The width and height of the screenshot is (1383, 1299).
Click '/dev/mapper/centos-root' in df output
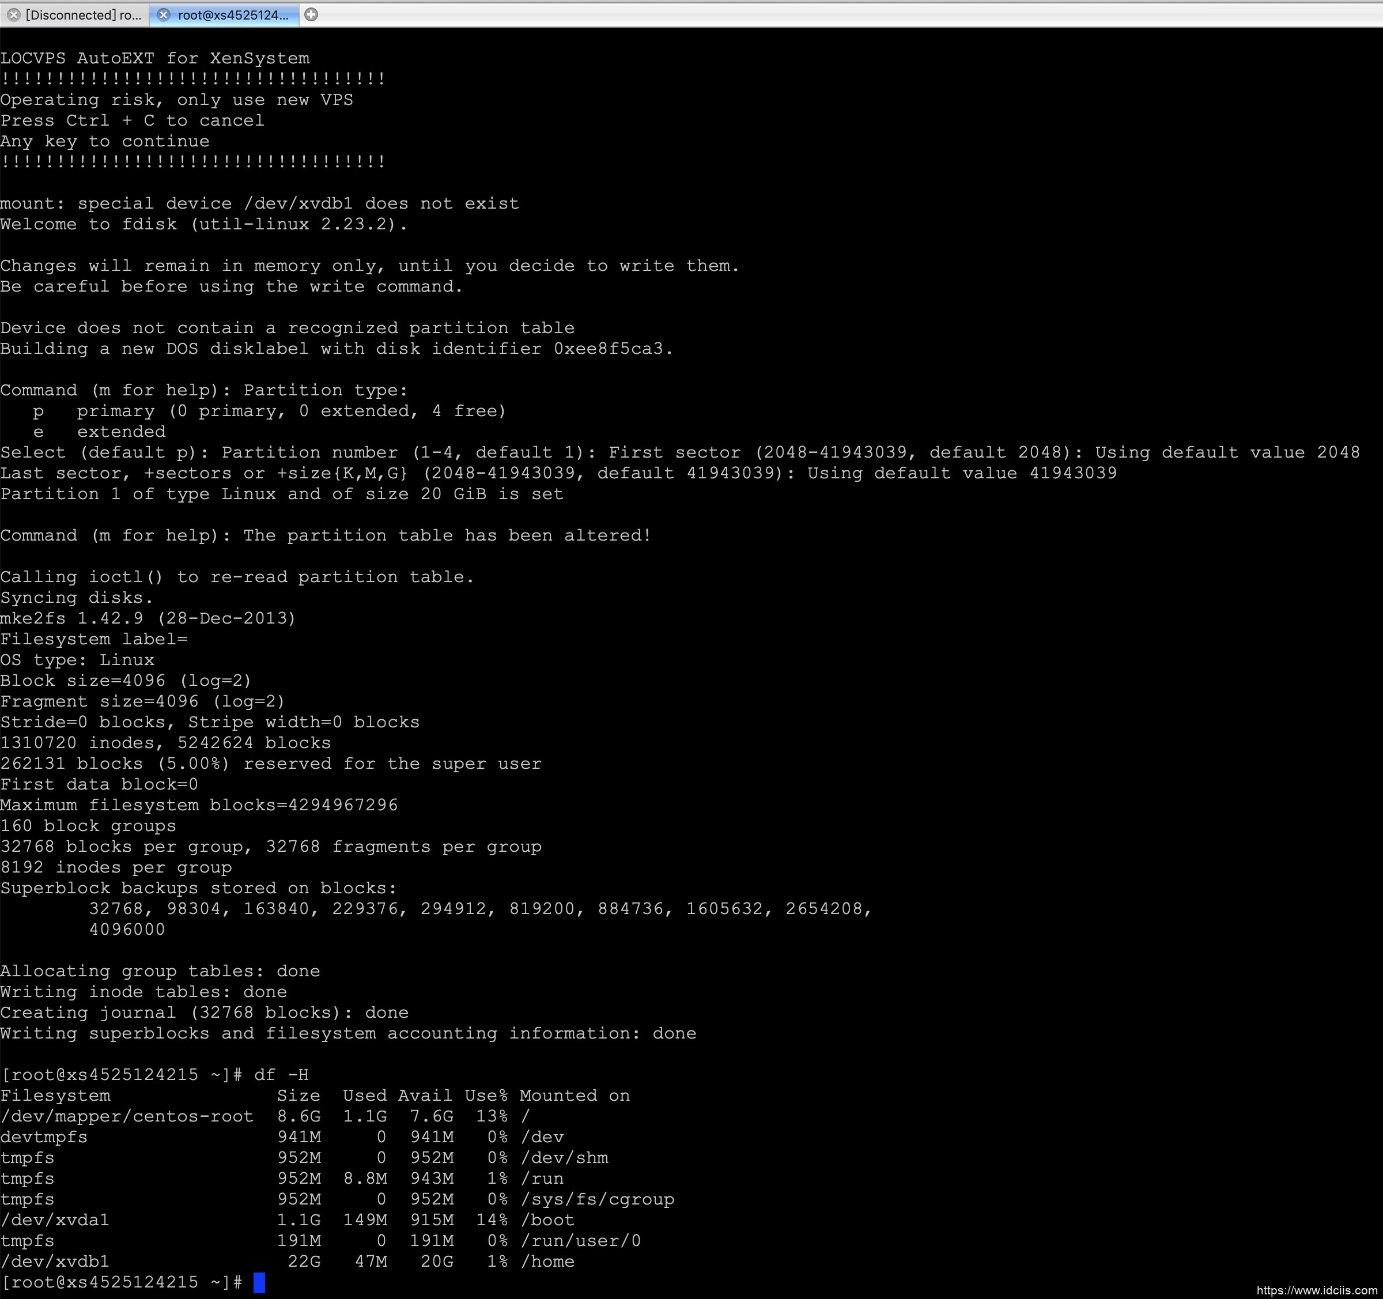127,1116
